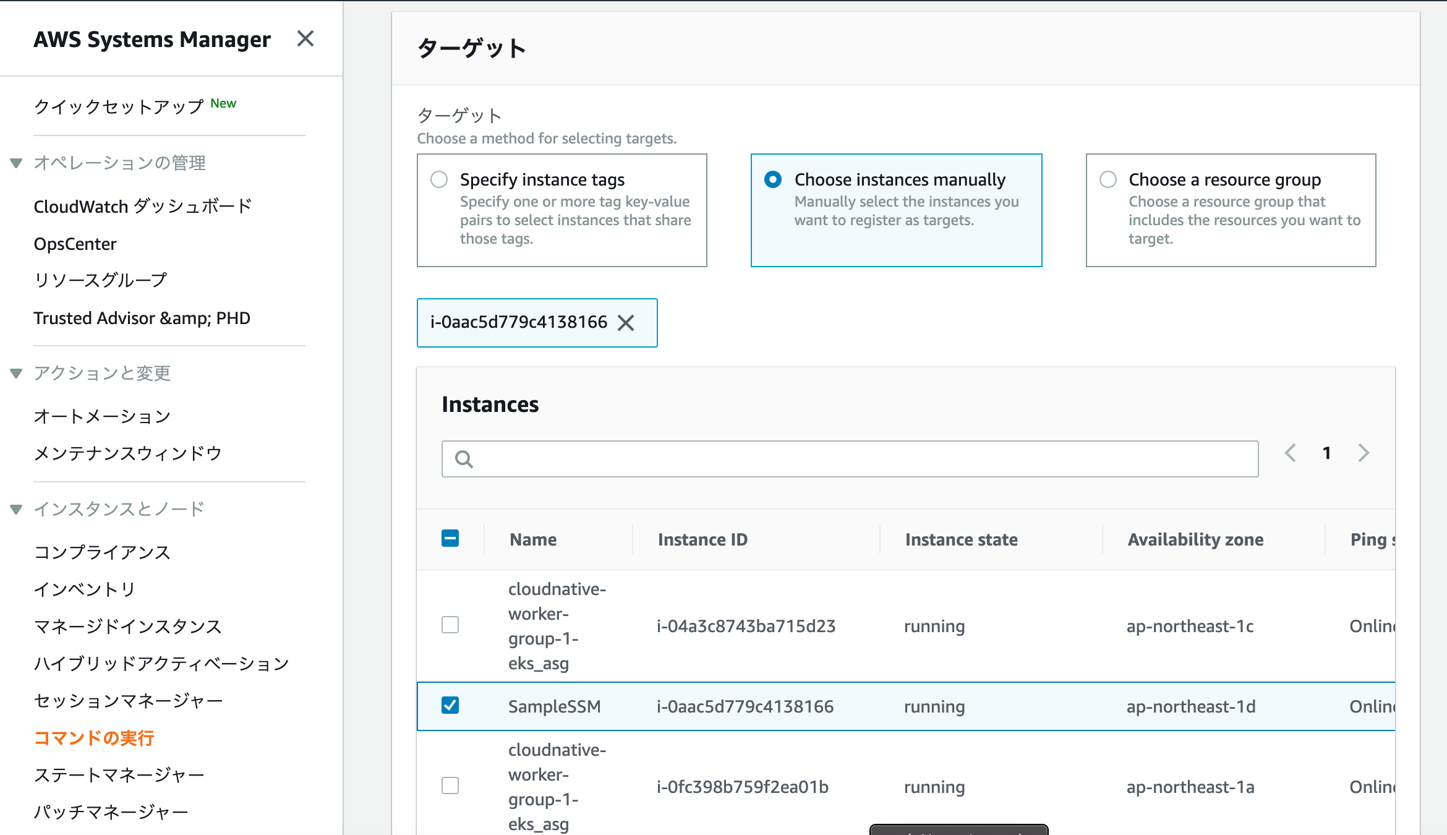Click the ap-northeast-1c availability zone cell
This screenshot has height=835, width=1447.
(x=1190, y=626)
